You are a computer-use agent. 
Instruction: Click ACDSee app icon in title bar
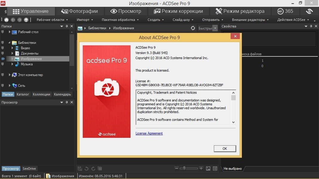tap(3, 3)
